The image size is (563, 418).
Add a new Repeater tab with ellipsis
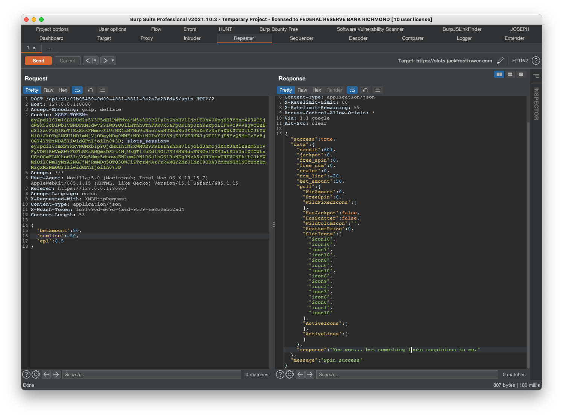click(50, 48)
